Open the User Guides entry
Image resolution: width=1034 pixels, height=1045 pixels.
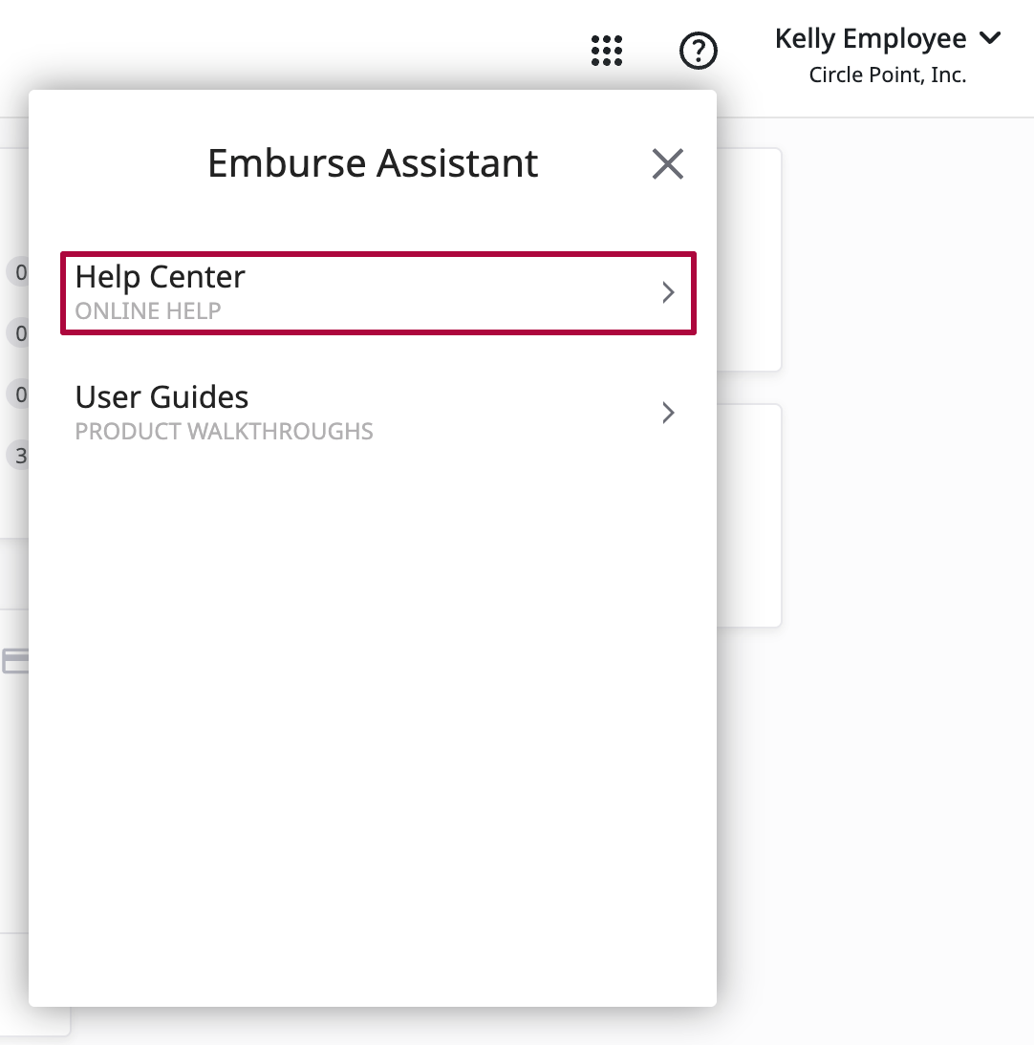pos(377,413)
